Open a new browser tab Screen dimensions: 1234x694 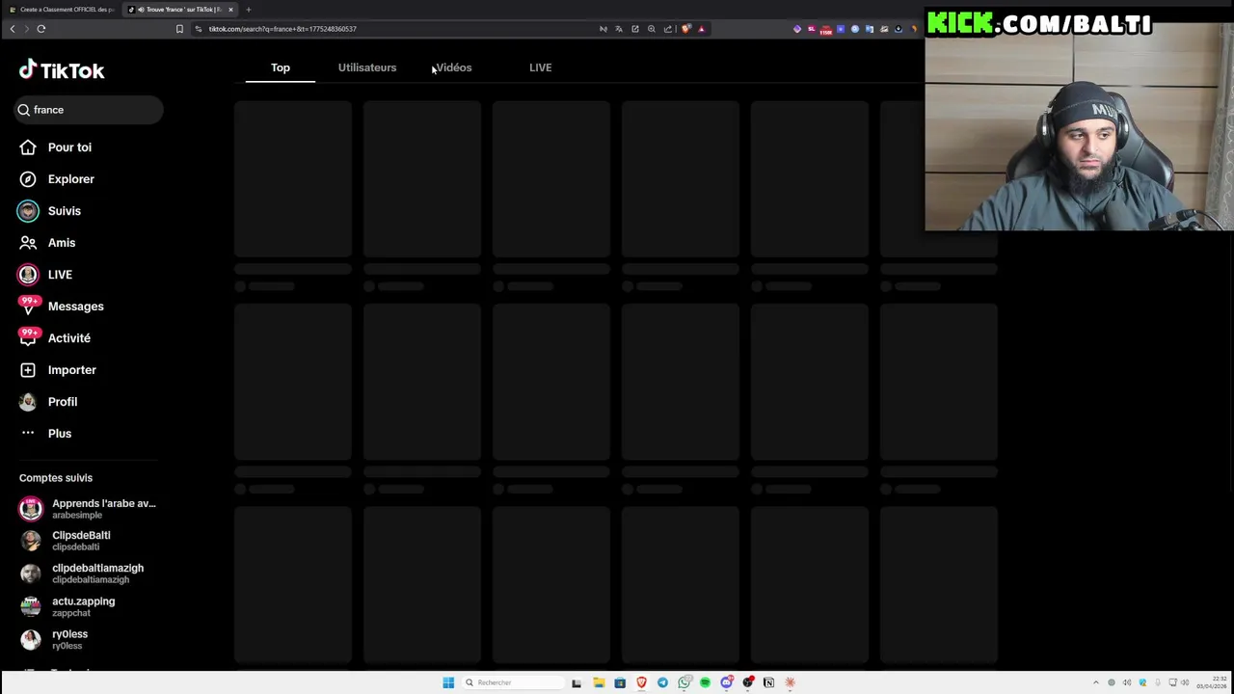(x=249, y=10)
